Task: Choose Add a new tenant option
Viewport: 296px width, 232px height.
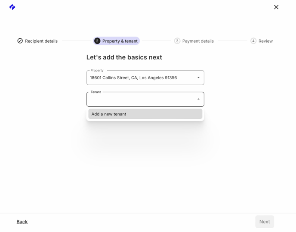Action: (x=145, y=114)
